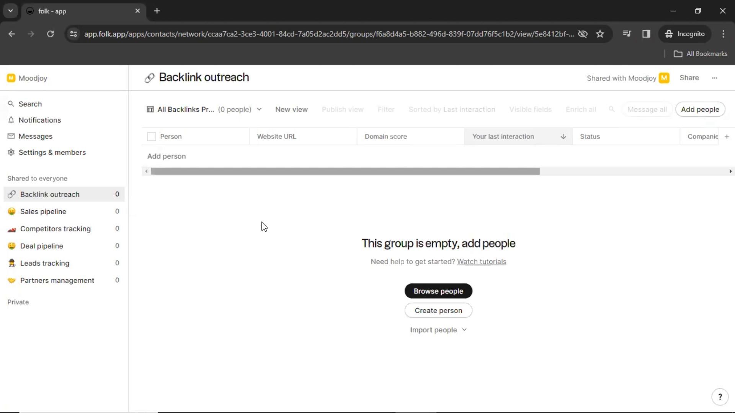The image size is (735, 413).
Task: Toggle the browser side panel icon
Action: 646,34
